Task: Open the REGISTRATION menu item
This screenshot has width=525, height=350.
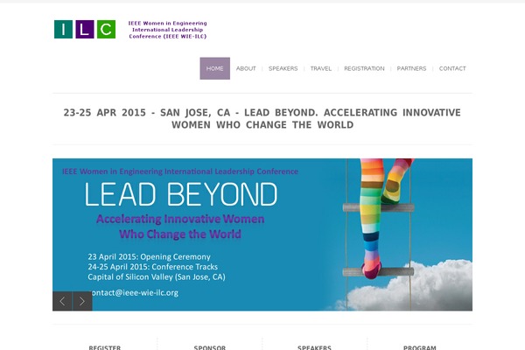Action: 364,68
